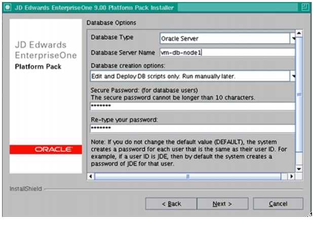Click the InstallShield label
The height and width of the screenshot is (226, 313).
click(26, 189)
